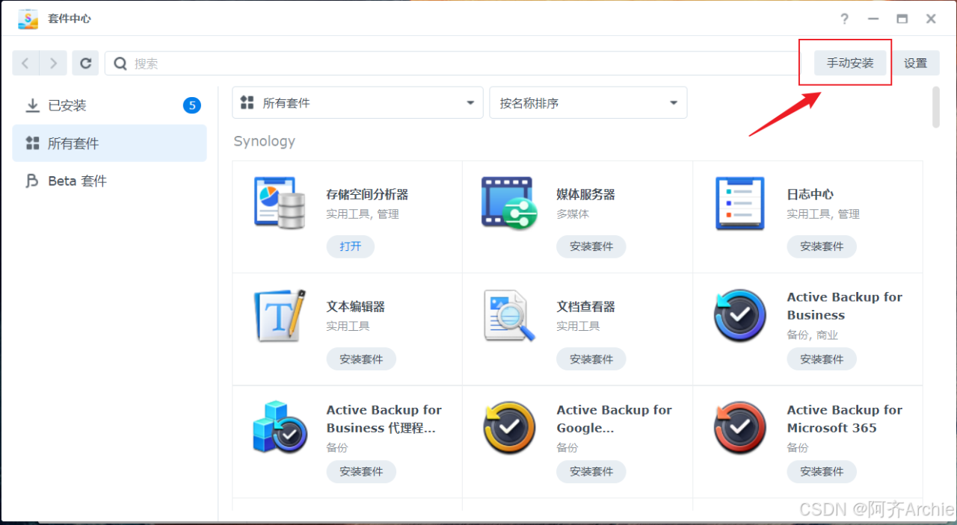
Task: Open help via the question mark icon
Action: pos(844,19)
